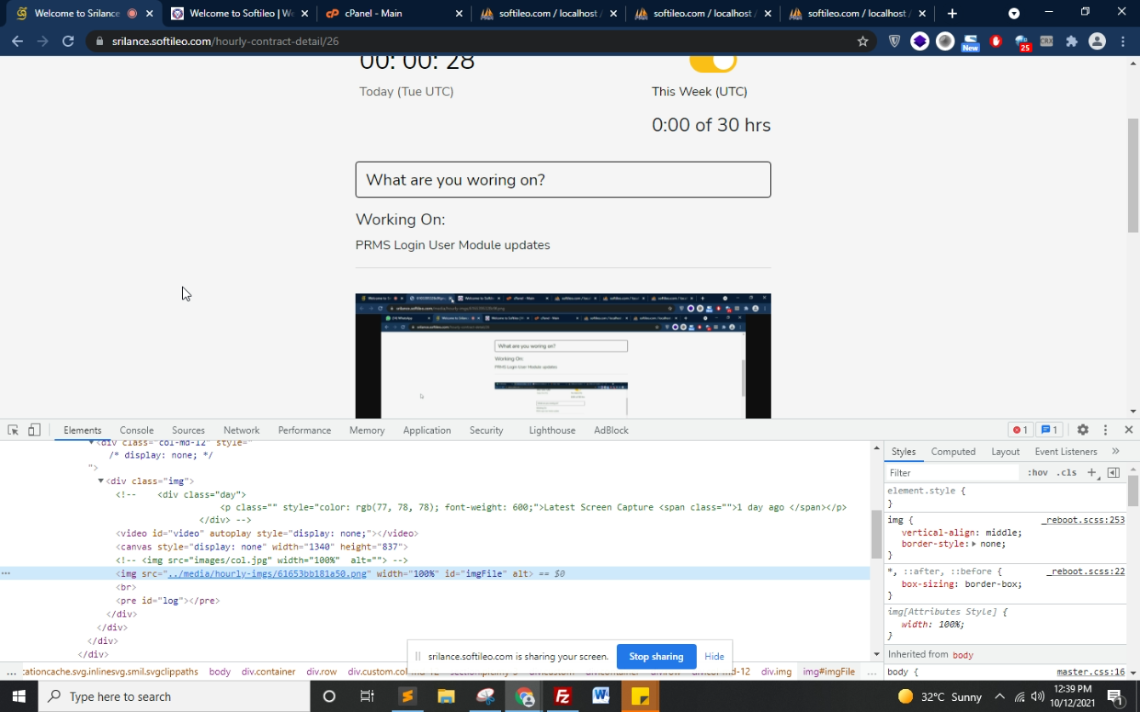Bookmark this page with the star icon
Image resolution: width=1140 pixels, height=712 pixels.
click(863, 41)
